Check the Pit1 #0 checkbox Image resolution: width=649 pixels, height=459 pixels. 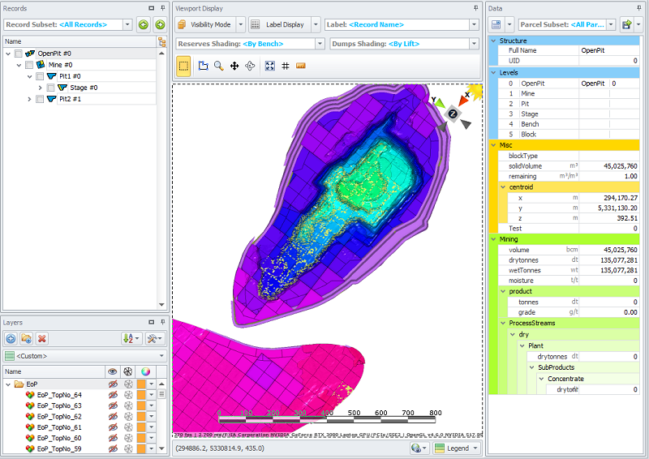[41, 76]
